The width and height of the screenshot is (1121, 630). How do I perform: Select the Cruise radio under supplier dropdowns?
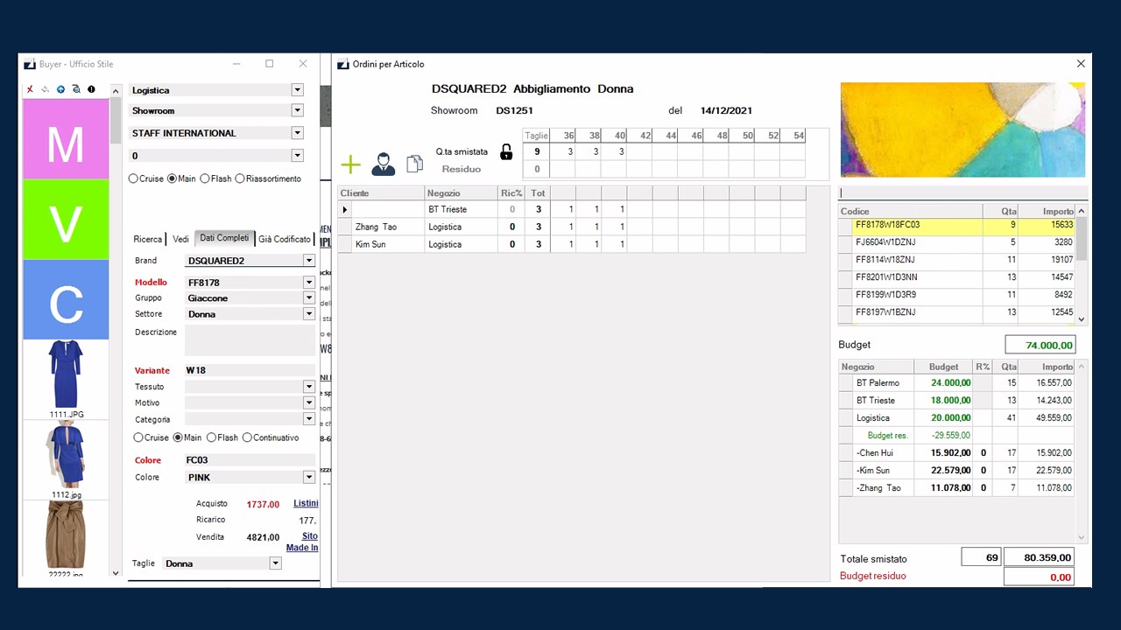[133, 178]
